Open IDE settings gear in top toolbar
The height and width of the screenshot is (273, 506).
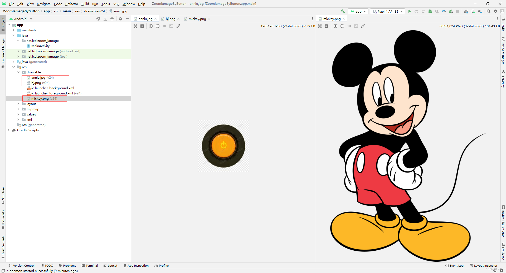pos(495,11)
